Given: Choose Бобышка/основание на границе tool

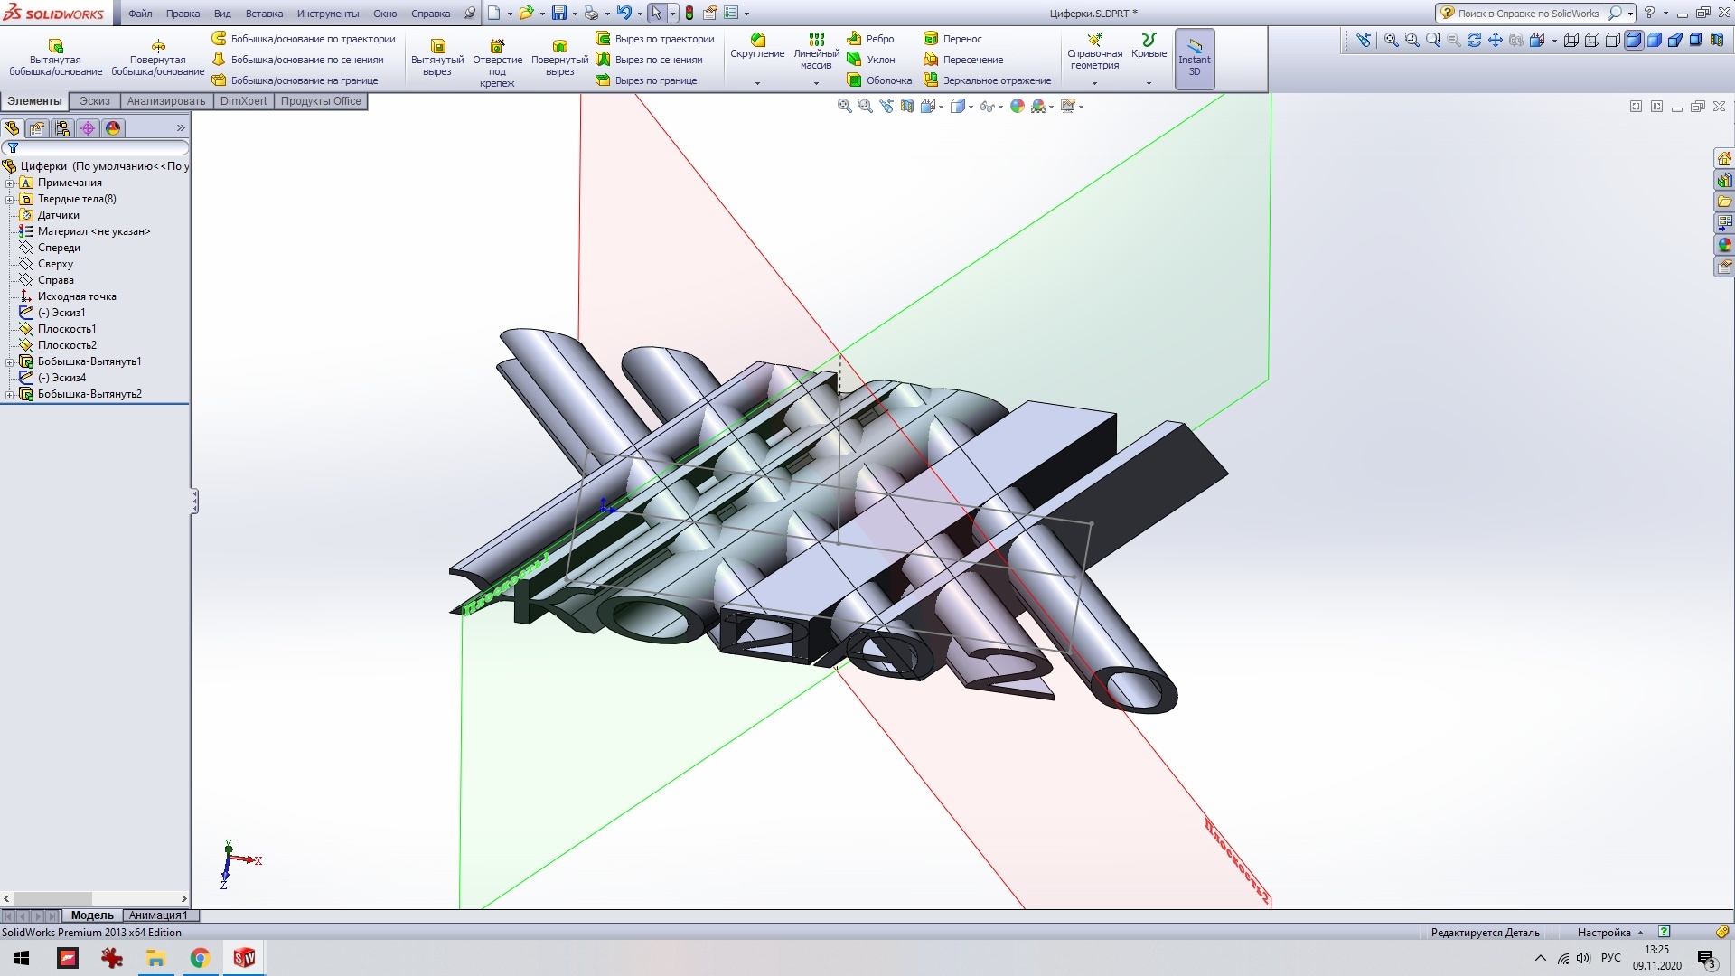Looking at the screenshot, I should tap(295, 80).
